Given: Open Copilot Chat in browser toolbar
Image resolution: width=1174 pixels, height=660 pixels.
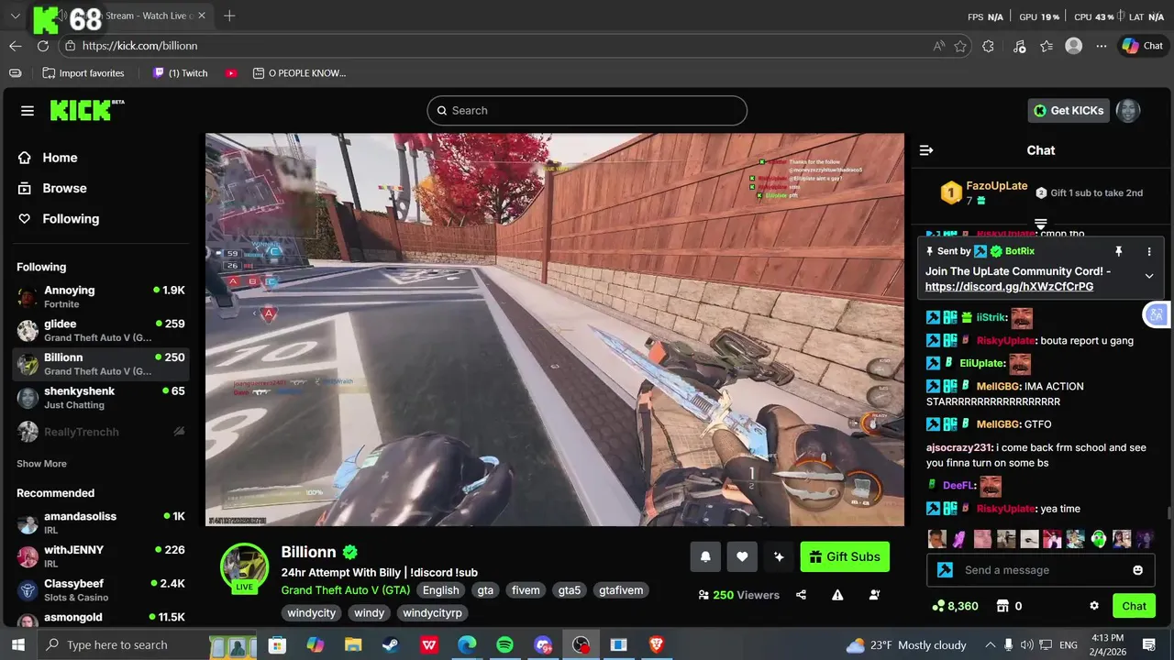Looking at the screenshot, I should tap(1143, 46).
